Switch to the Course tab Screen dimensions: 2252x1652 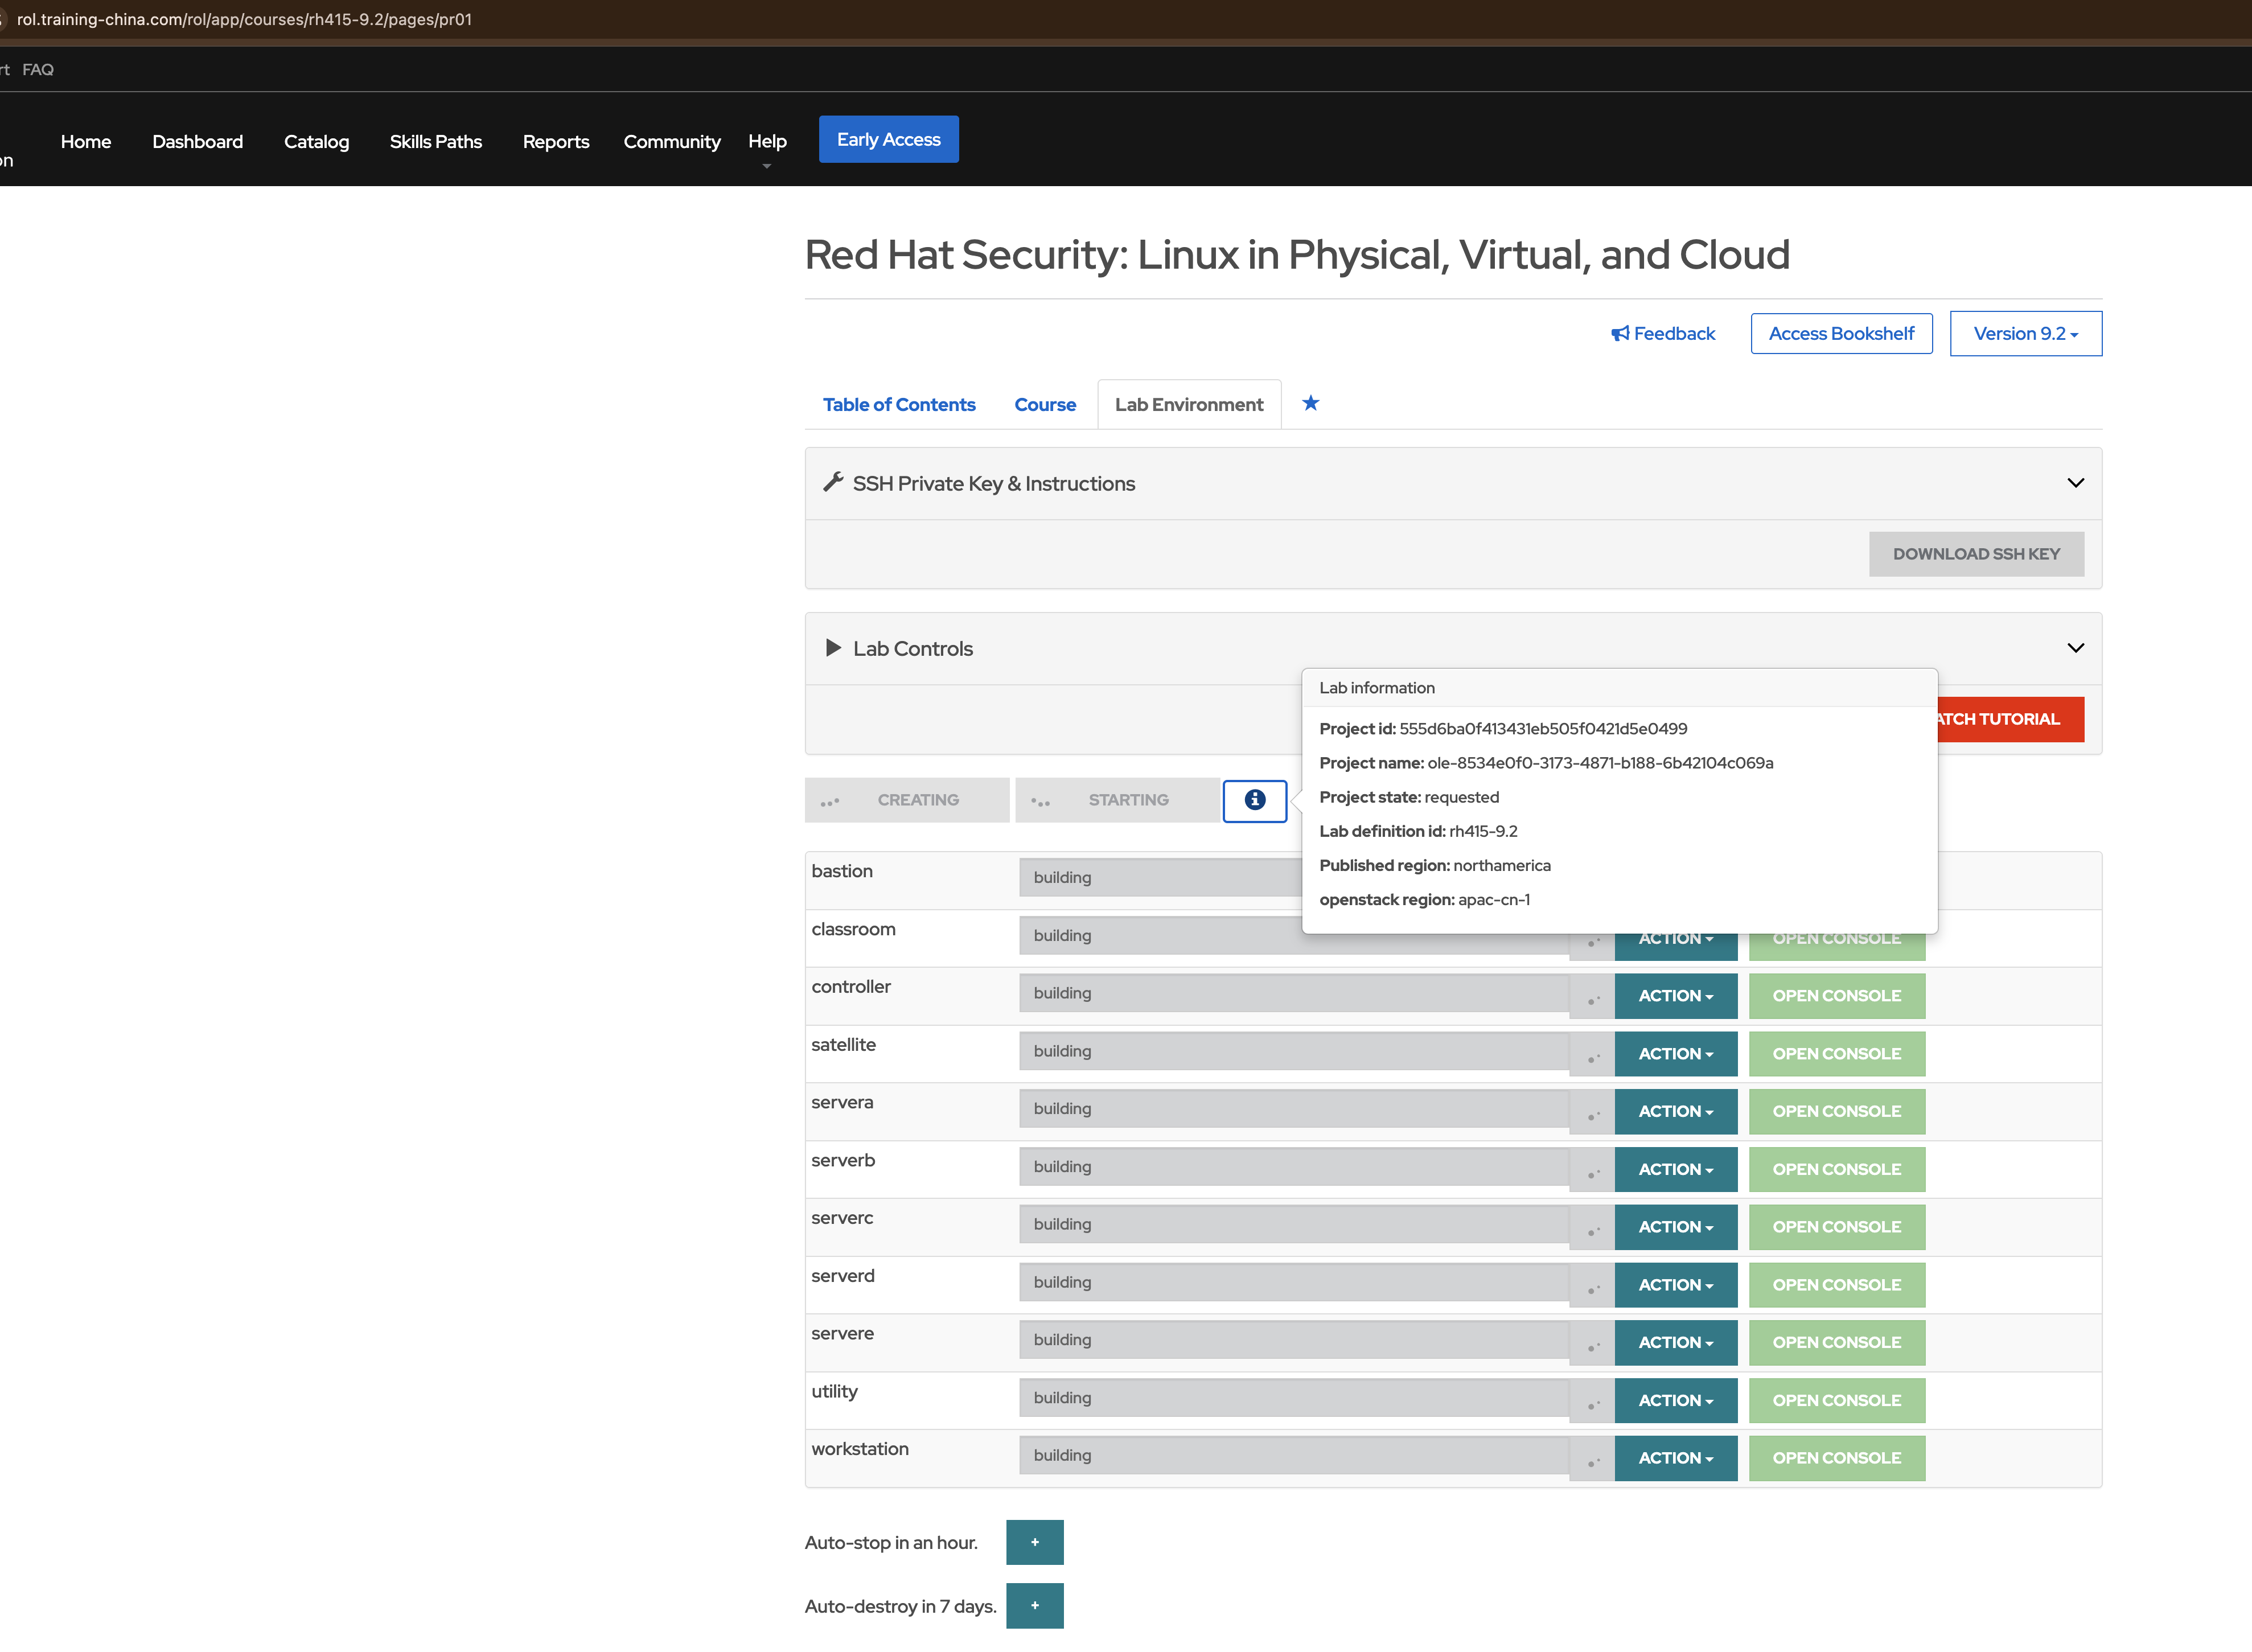point(1044,405)
